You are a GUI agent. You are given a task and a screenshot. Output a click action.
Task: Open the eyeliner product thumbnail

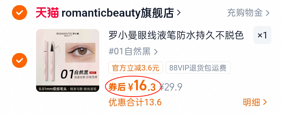pyautogui.click(x=68, y=61)
